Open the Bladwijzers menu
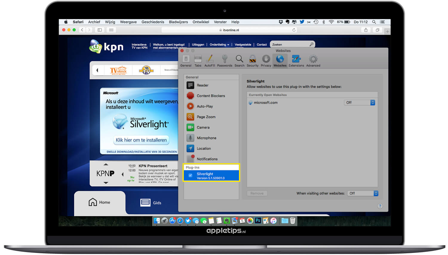This screenshot has height=255, width=448. [x=178, y=22]
